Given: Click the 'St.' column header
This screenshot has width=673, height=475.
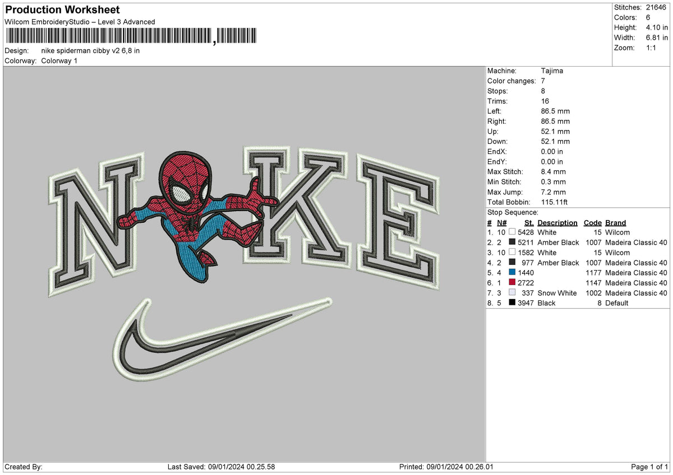Looking at the screenshot, I should pyautogui.click(x=529, y=222).
